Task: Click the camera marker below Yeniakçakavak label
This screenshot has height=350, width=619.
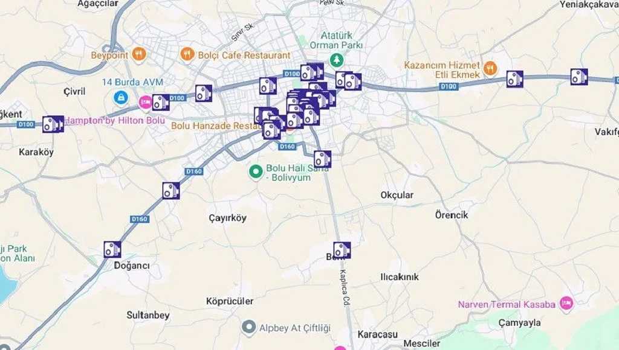Action: (x=579, y=77)
